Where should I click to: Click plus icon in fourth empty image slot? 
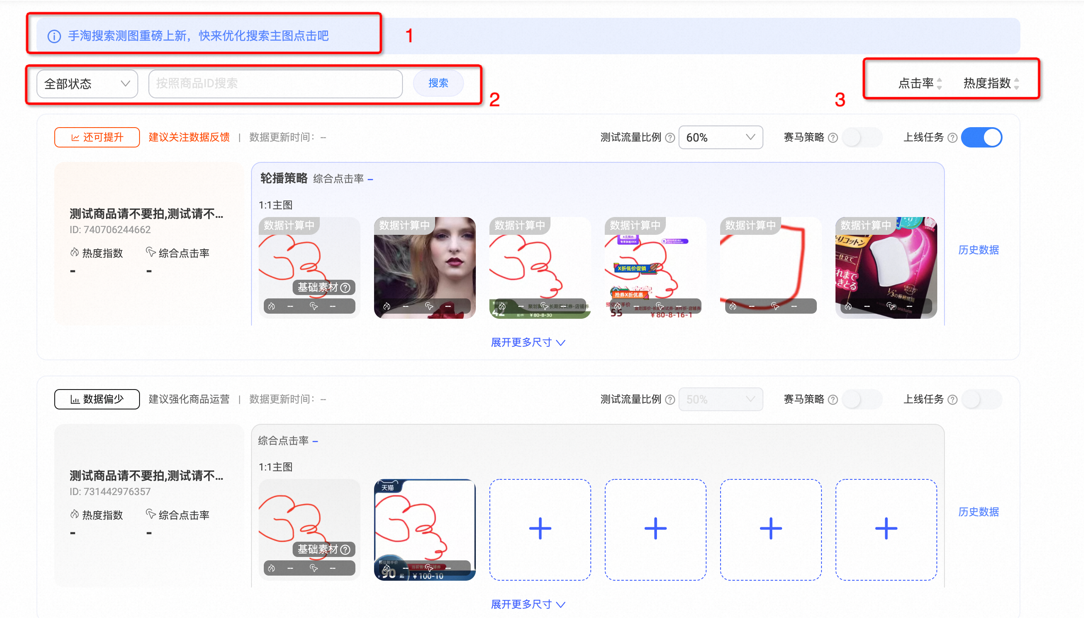coord(886,529)
